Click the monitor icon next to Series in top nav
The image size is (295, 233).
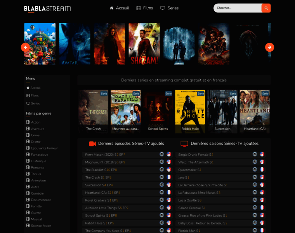point(163,8)
